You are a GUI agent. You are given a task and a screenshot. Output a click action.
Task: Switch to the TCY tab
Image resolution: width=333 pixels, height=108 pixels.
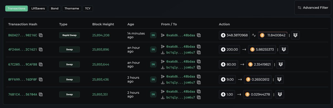point(88,9)
